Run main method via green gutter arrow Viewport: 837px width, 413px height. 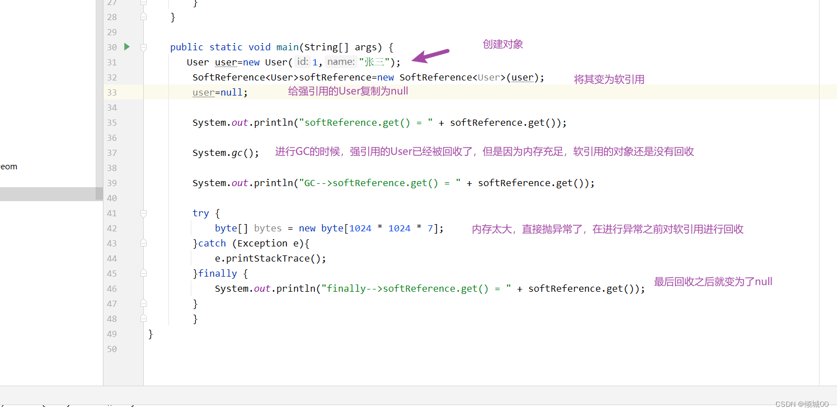coord(127,47)
